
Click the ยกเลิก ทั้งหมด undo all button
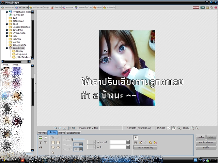tap(206, 142)
